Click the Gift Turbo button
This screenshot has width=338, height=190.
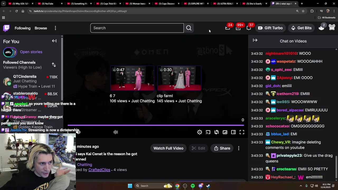coord(270,28)
